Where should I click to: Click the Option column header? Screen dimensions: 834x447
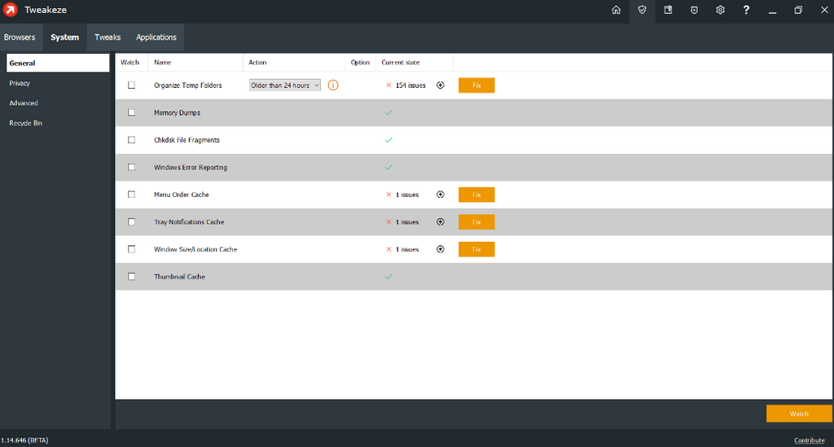click(360, 62)
